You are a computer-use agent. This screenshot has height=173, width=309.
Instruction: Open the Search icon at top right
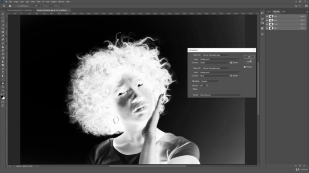(x=296, y=6)
